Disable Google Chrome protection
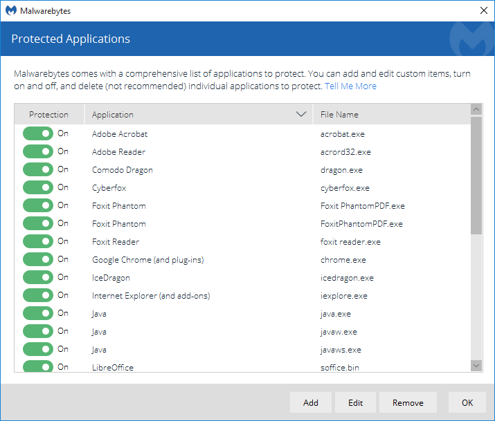 pyautogui.click(x=38, y=259)
